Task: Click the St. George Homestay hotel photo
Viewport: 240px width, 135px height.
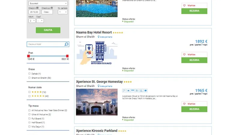Action: pyautogui.click(x=97, y=102)
